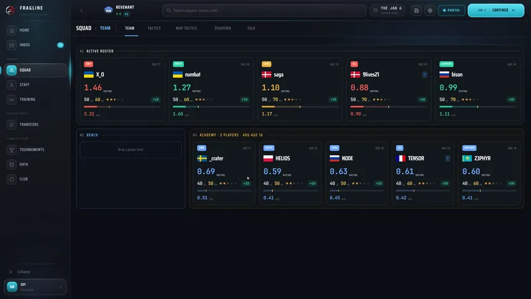Click the bench drop slot

tap(131, 150)
